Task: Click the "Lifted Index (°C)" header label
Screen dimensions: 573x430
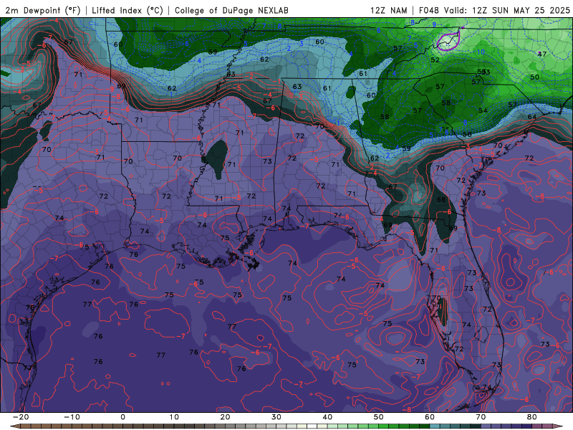Action: coord(127,10)
